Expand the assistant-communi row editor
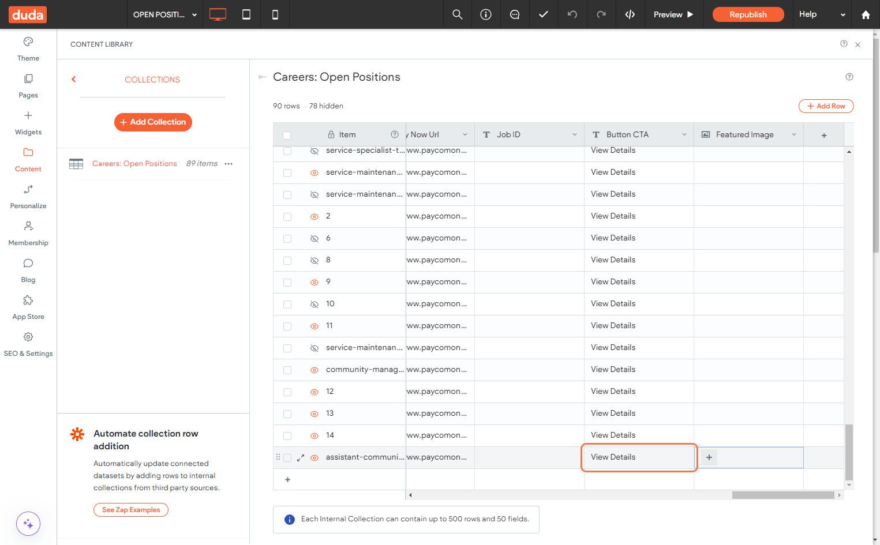 301,457
